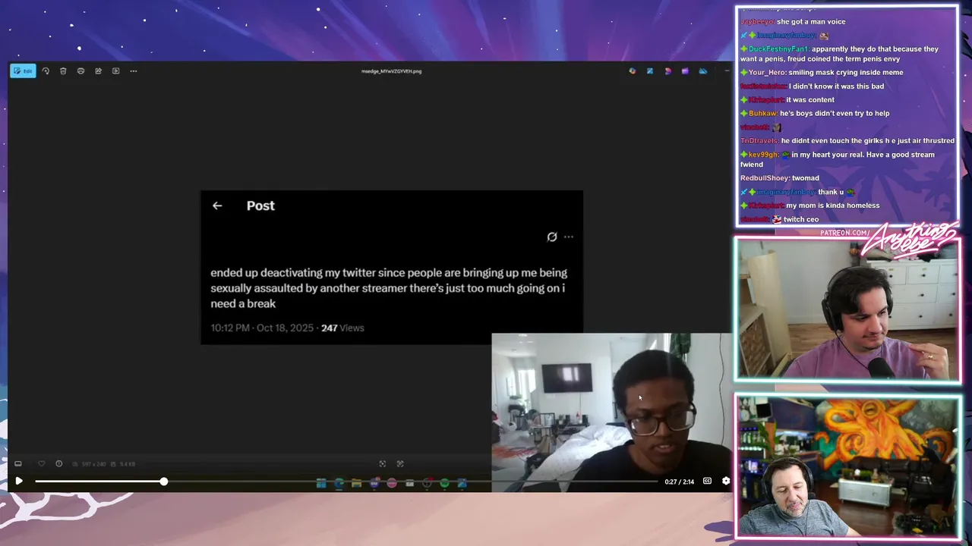
Task: Open Microsoft Edge from the taskbar
Action: point(339,483)
